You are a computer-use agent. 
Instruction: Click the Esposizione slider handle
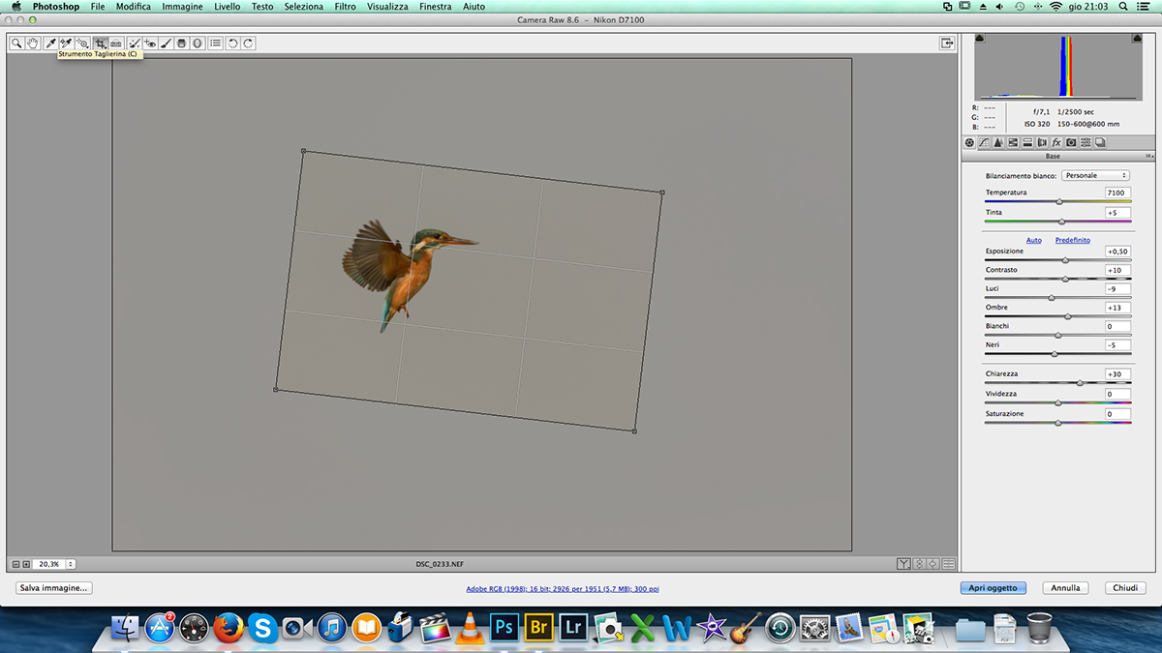point(1065,260)
